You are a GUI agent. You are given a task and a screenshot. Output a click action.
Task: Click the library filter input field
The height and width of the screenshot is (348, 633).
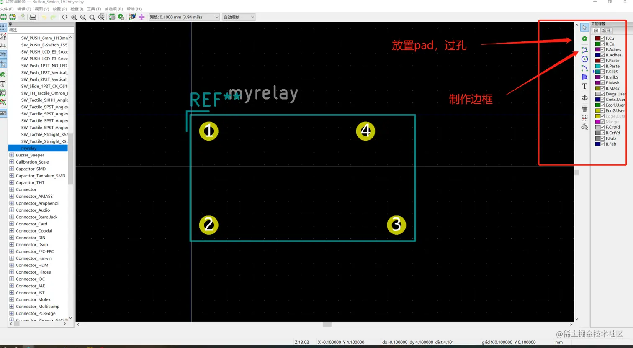(41, 30)
